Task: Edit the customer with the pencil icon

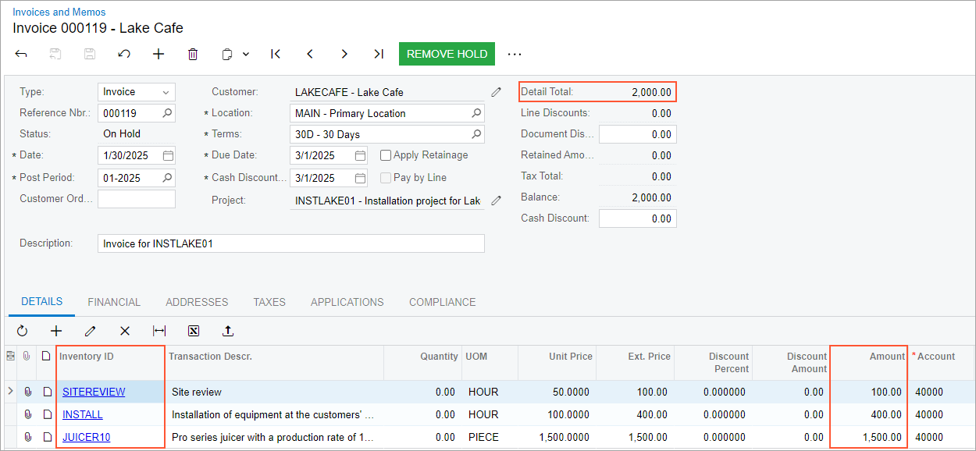Action: pyautogui.click(x=496, y=92)
